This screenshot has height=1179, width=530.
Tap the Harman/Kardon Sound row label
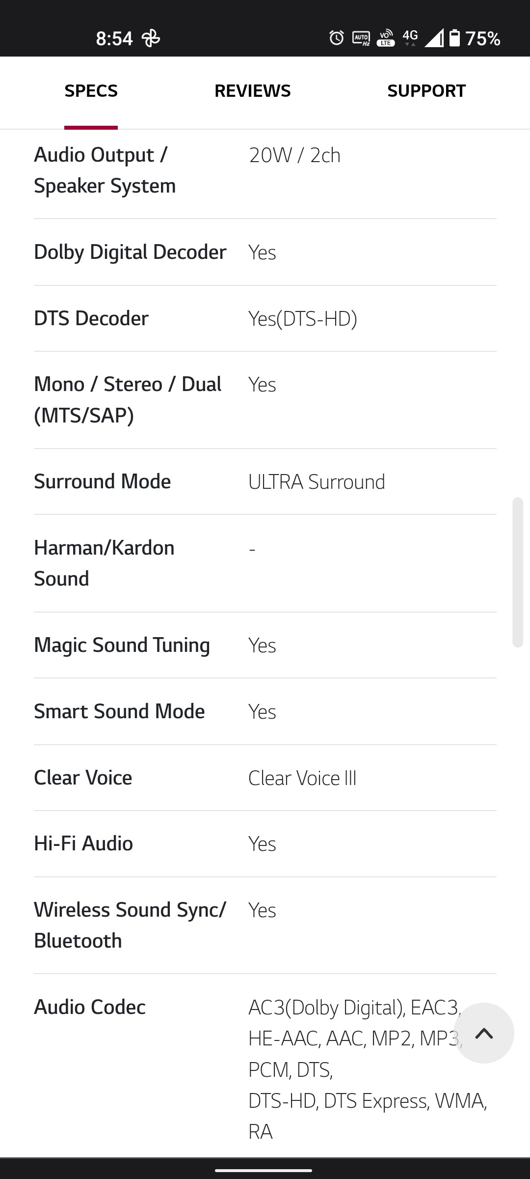point(104,563)
